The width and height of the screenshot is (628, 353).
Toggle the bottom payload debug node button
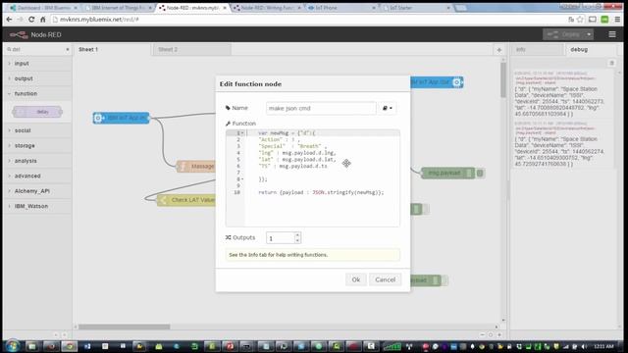tap(445, 280)
